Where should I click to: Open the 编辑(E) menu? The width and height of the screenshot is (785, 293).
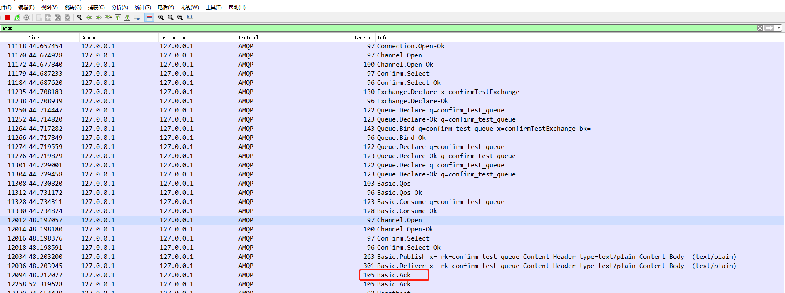pos(26,7)
